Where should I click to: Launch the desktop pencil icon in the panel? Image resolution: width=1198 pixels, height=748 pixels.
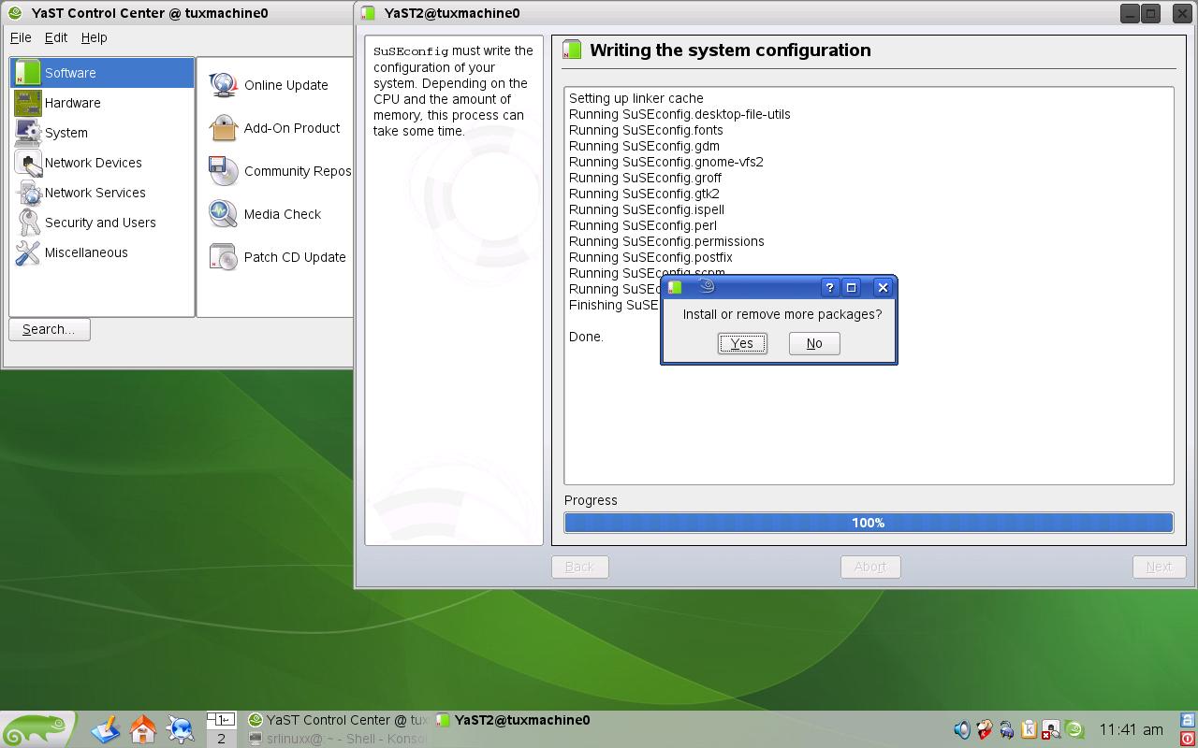pyautogui.click(x=105, y=729)
